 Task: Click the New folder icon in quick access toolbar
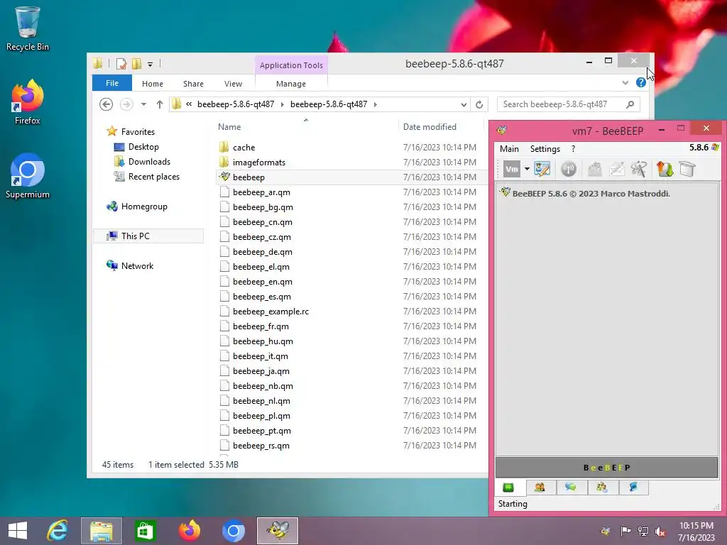(137, 63)
